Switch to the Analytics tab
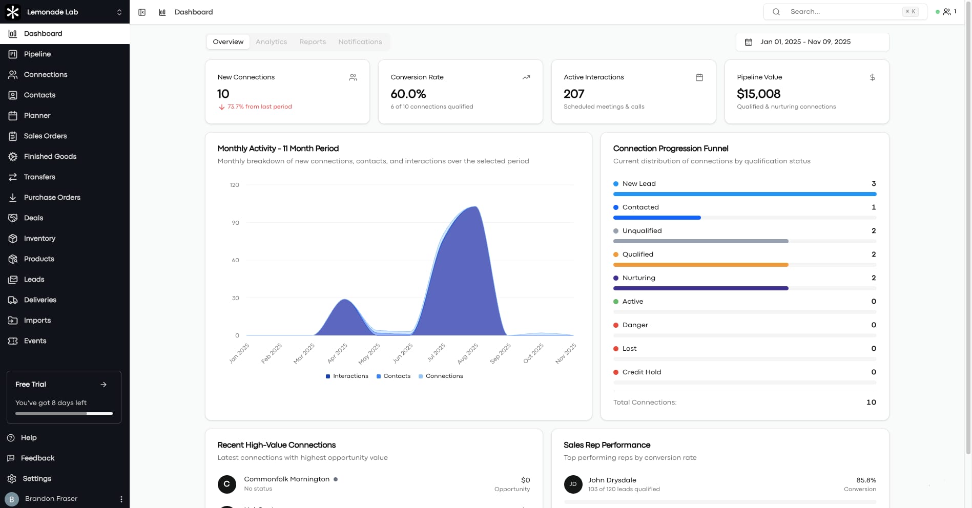The height and width of the screenshot is (508, 972). tap(271, 41)
